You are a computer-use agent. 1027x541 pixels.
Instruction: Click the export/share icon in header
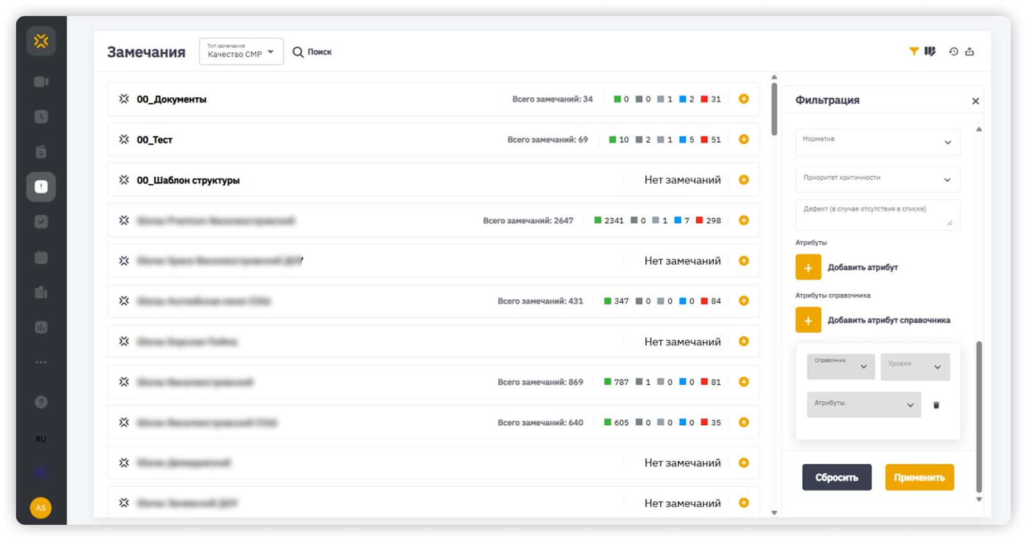click(970, 52)
